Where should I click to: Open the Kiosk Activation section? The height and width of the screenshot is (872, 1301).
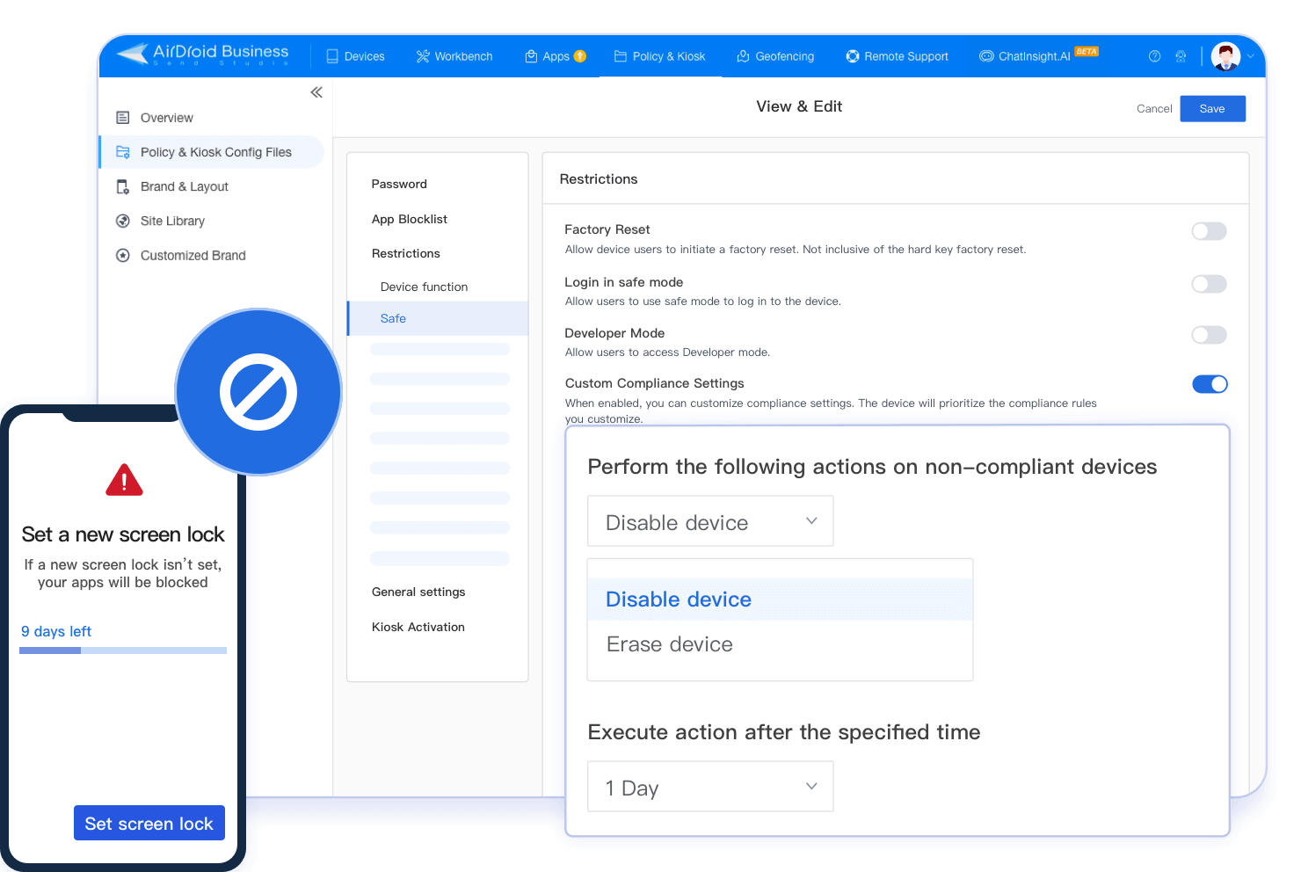(x=418, y=627)
